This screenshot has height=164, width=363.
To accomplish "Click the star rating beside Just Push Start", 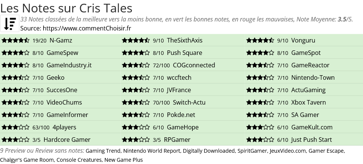I will point(260,140).
